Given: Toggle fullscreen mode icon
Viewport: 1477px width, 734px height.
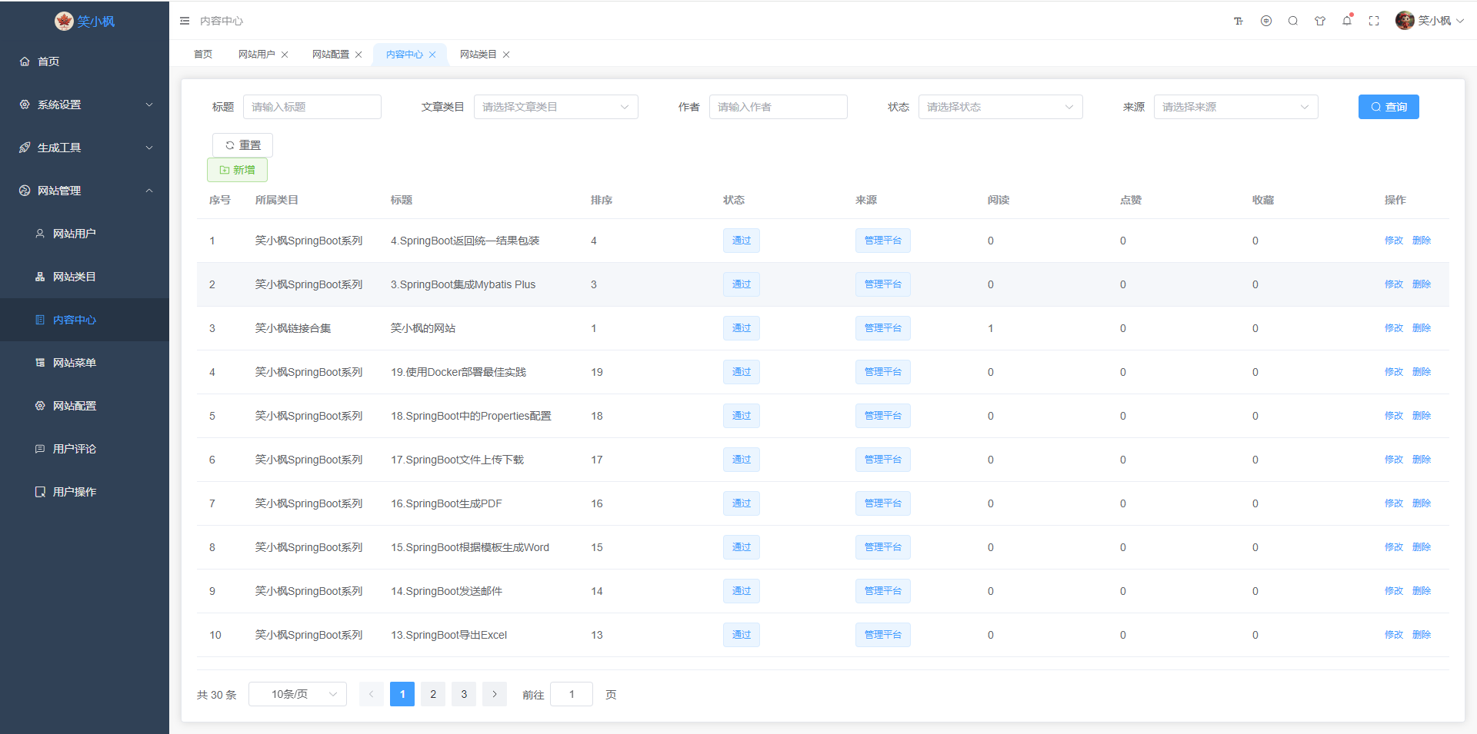Looking at the screenshot, I should [1374, 21].
